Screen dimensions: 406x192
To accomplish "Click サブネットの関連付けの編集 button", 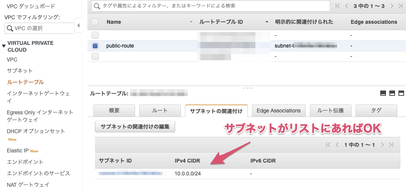I will (x=135, y=126).
